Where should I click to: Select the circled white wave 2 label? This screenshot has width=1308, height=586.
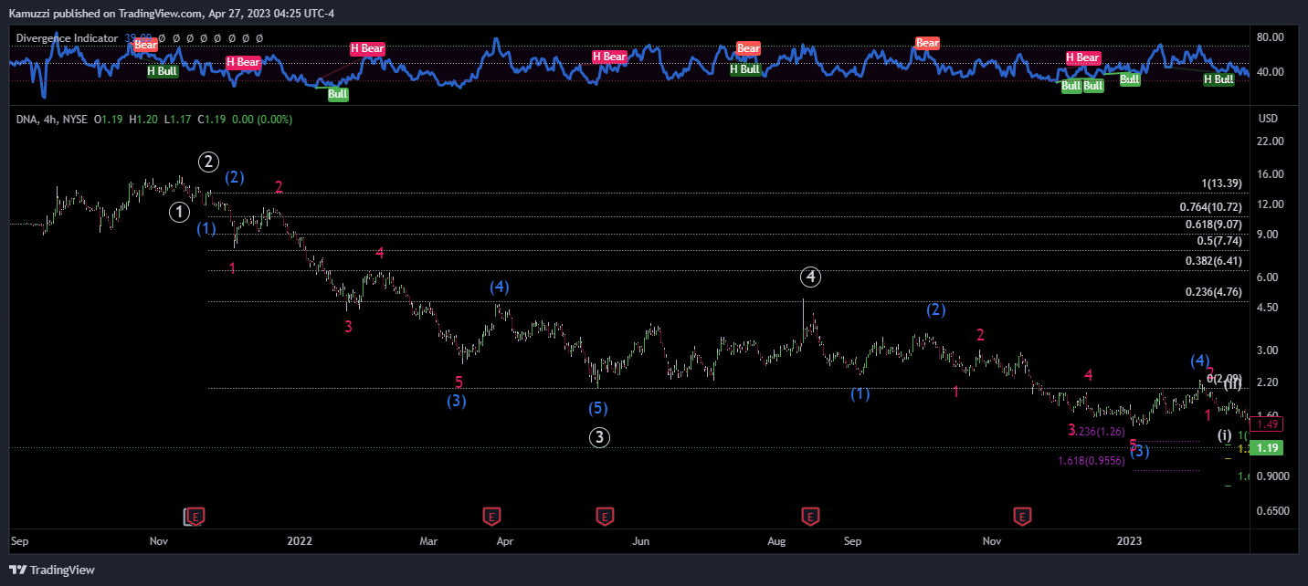coord(209,162)
